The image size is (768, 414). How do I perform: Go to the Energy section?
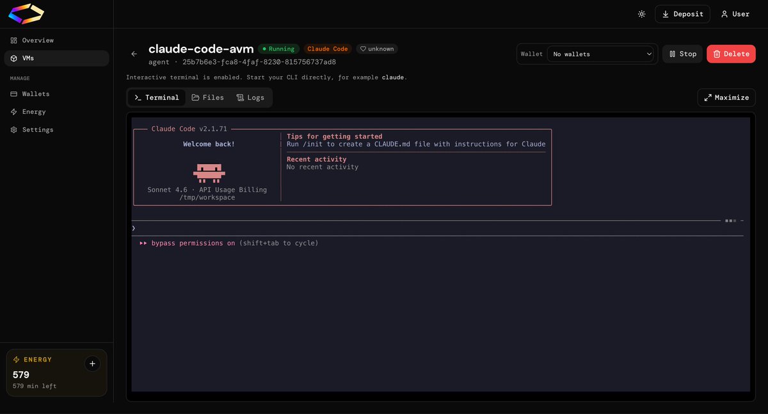click(56, 112)
